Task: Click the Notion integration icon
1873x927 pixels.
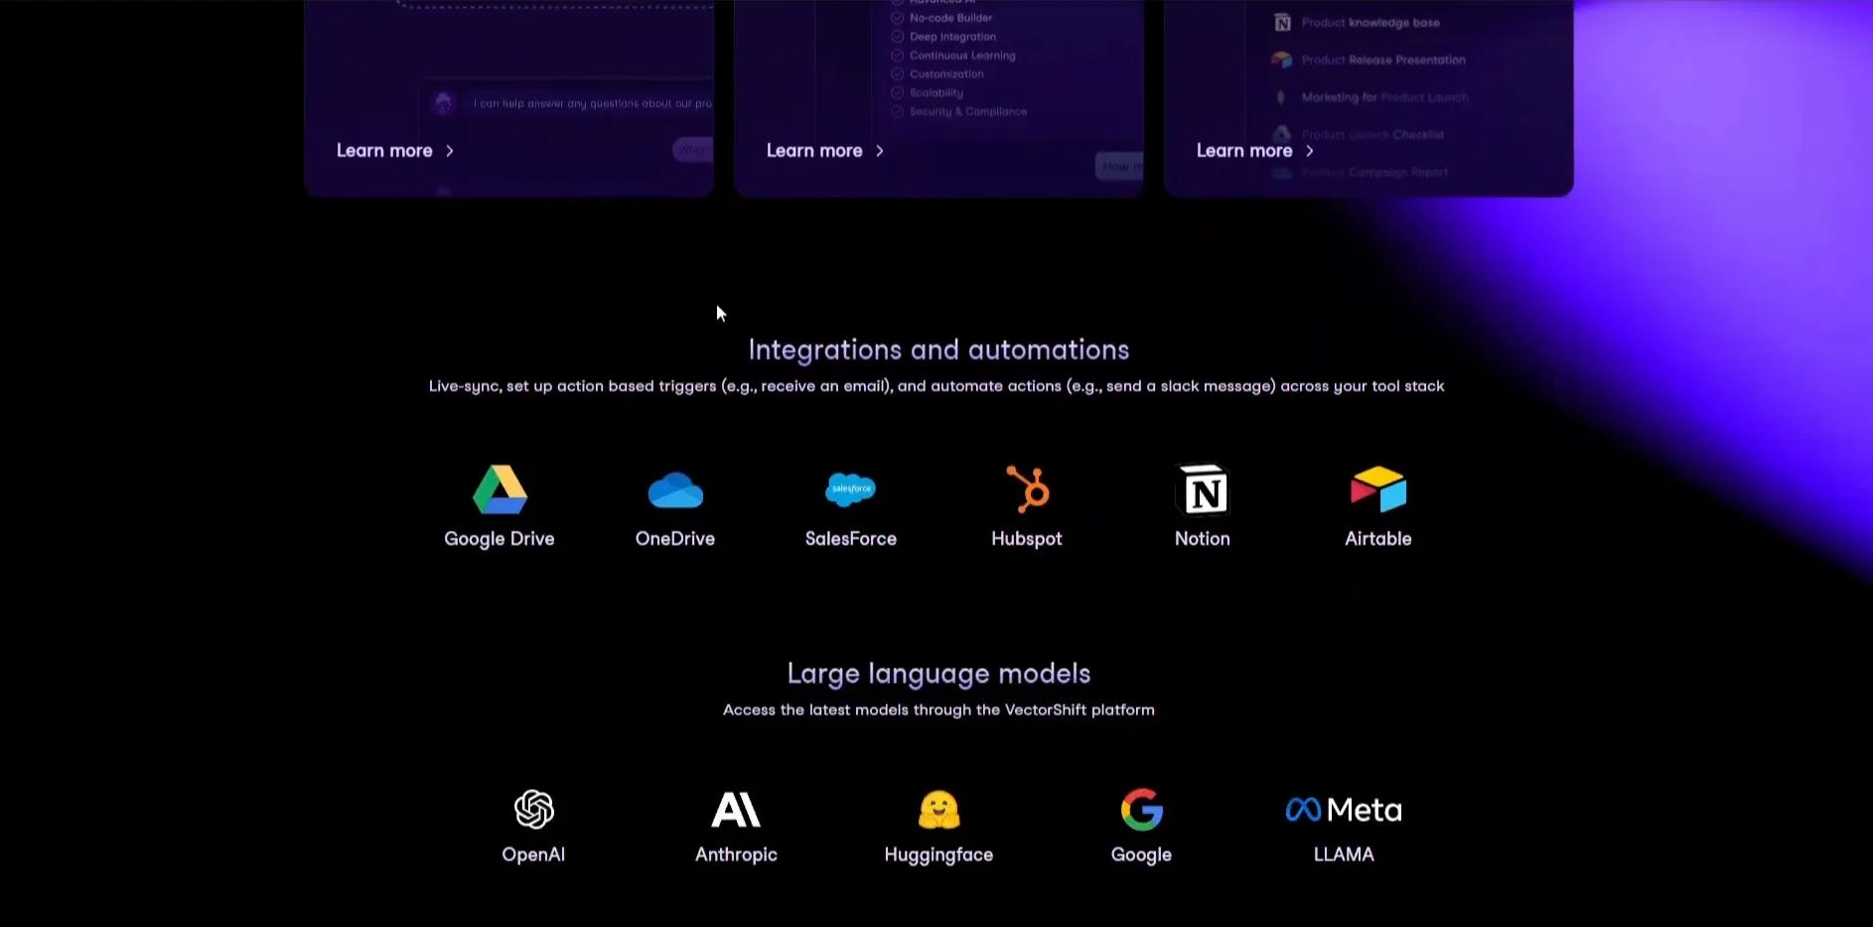Action: tap(1202, 489)
